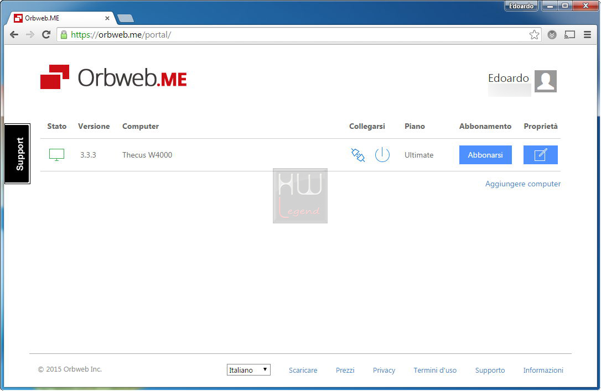Open the Edoardo profile avatar

coord(546,81)
